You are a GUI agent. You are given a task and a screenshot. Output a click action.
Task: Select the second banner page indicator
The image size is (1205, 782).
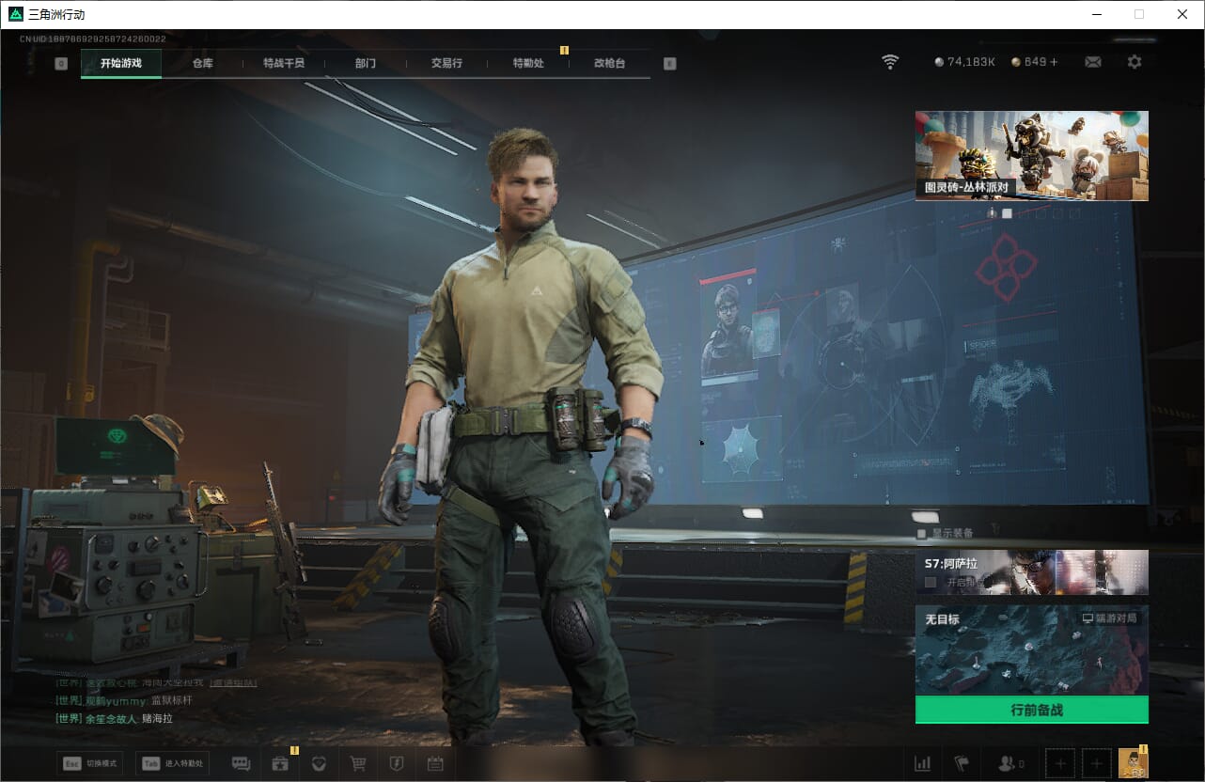point(1007,213)
